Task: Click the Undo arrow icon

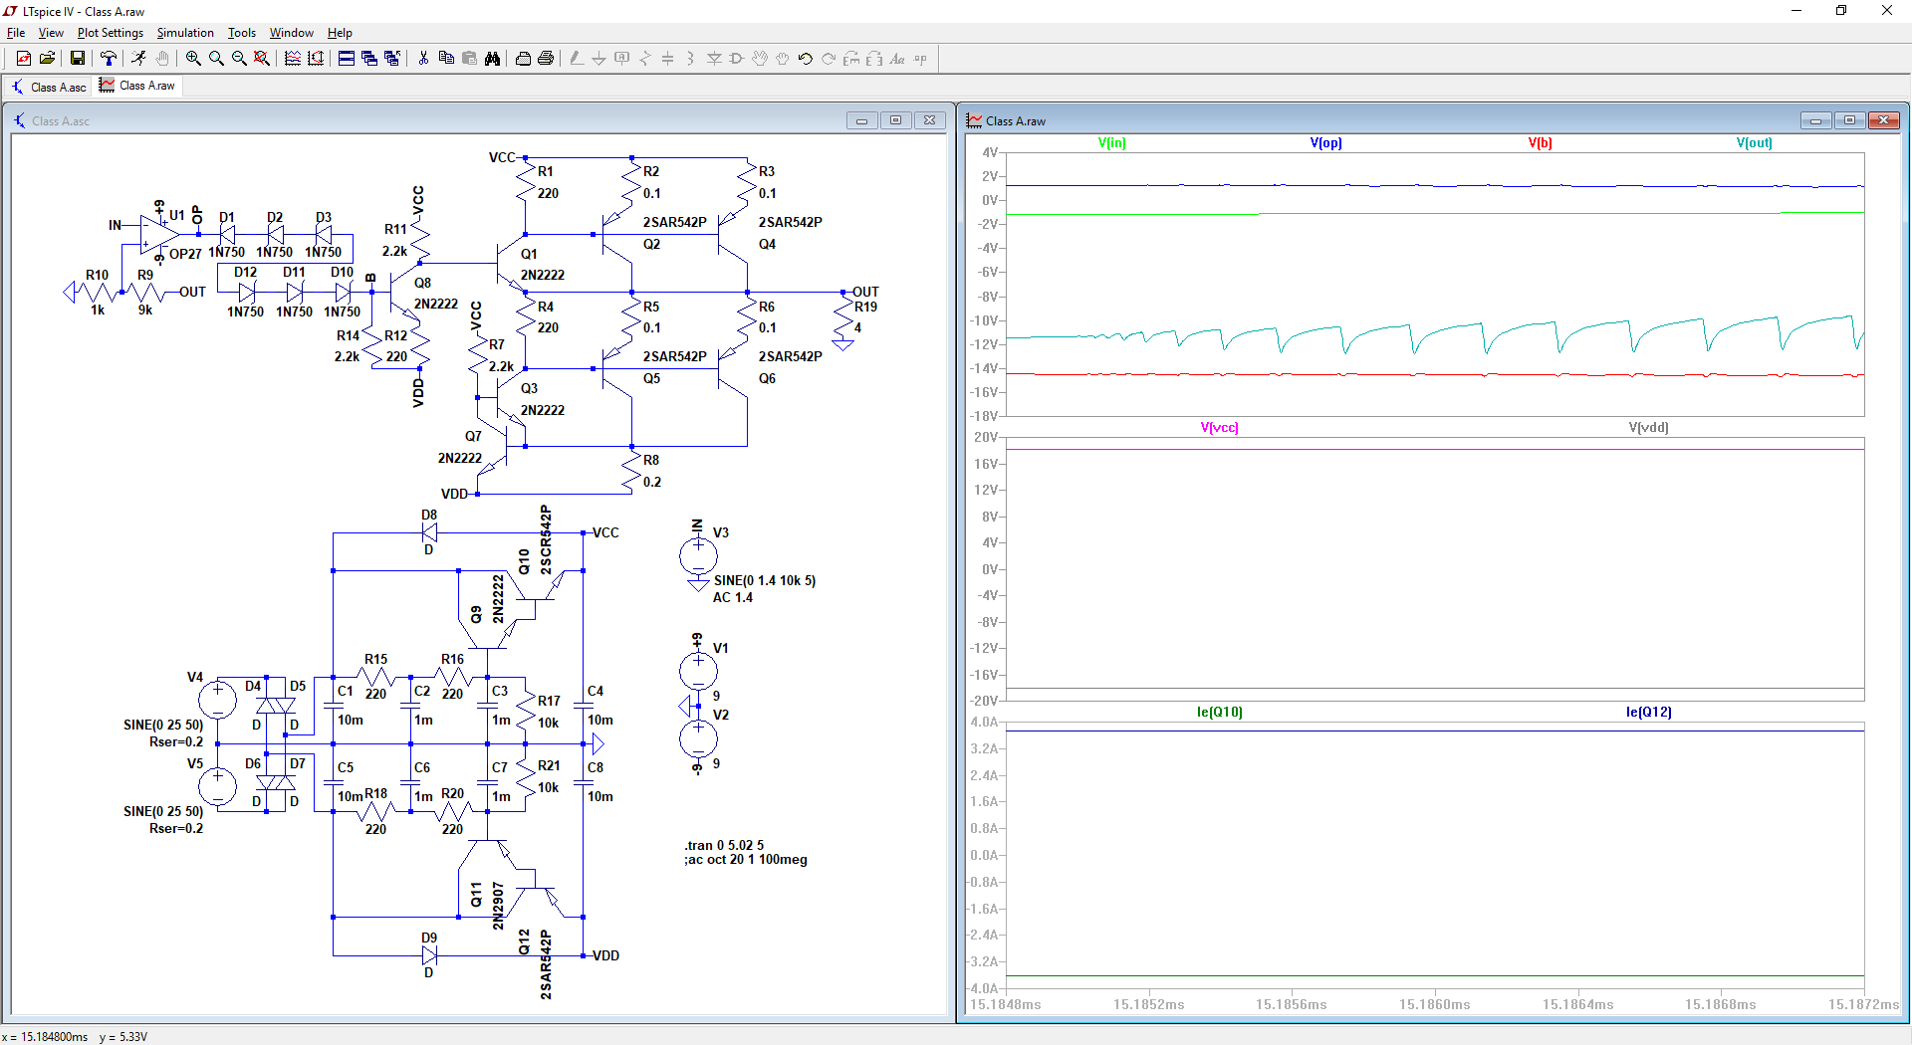Action: click(806, 59)
